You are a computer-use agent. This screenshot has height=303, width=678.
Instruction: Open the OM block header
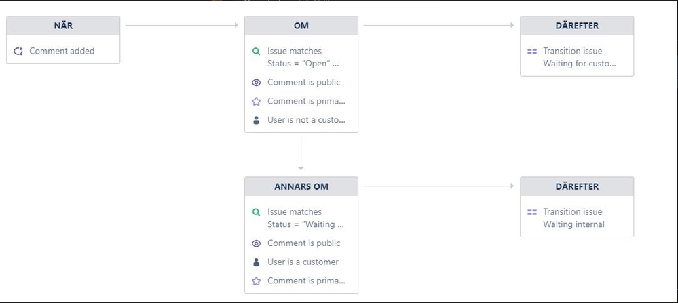[301, 26]
